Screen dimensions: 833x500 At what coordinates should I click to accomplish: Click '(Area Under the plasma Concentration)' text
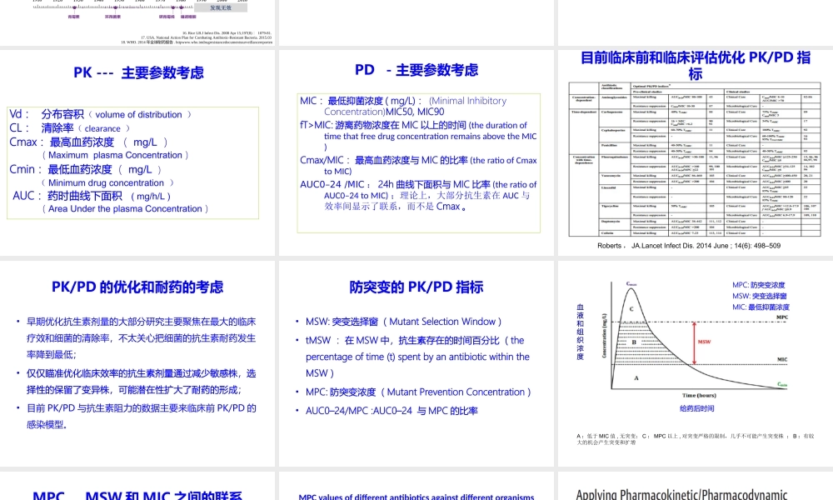125,209
